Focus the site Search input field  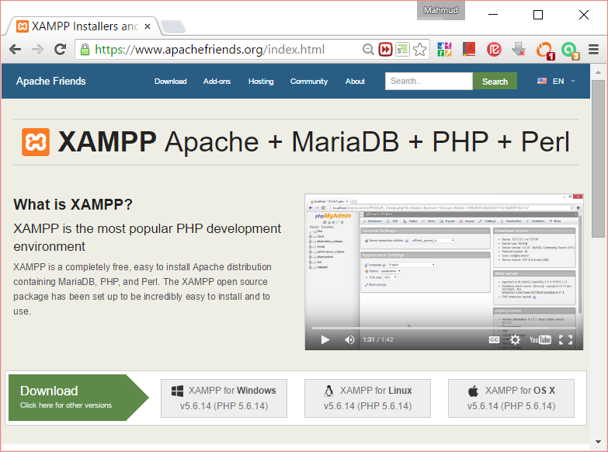tap(429, 81)
